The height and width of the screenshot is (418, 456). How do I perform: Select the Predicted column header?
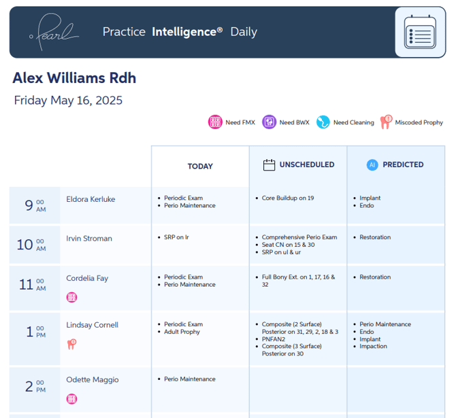click(403, 164)
